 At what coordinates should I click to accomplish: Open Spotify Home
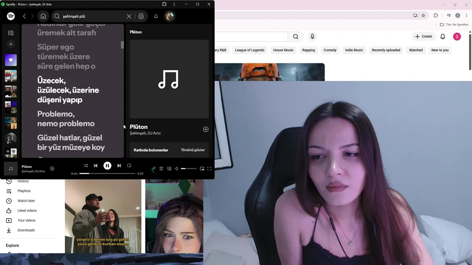click(x=43, y=16)
